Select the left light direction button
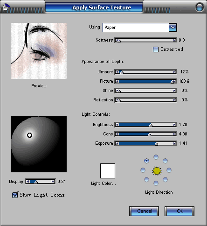Screen dimensions: 207x226 (x=143, y=170)
